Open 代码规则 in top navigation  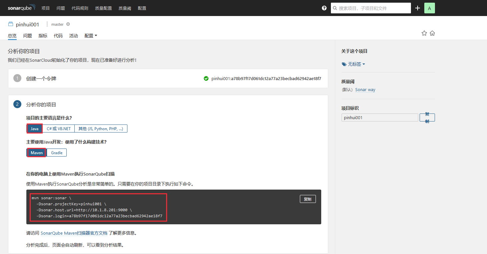click(80, 8)
